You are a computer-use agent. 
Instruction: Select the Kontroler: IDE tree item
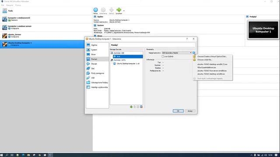tap(119, 53)
